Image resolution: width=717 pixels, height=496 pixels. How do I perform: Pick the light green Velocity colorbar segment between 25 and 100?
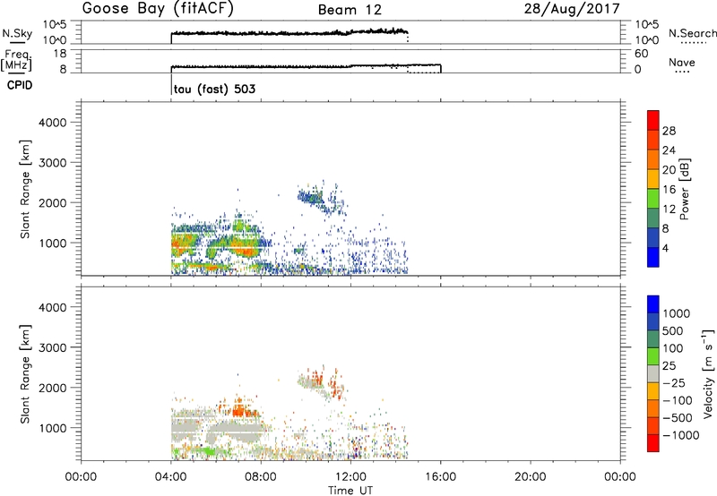tap(653, 356)
